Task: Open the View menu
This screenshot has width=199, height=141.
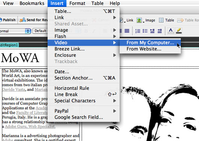Action: pyautogui.click(x=8, y=3)
